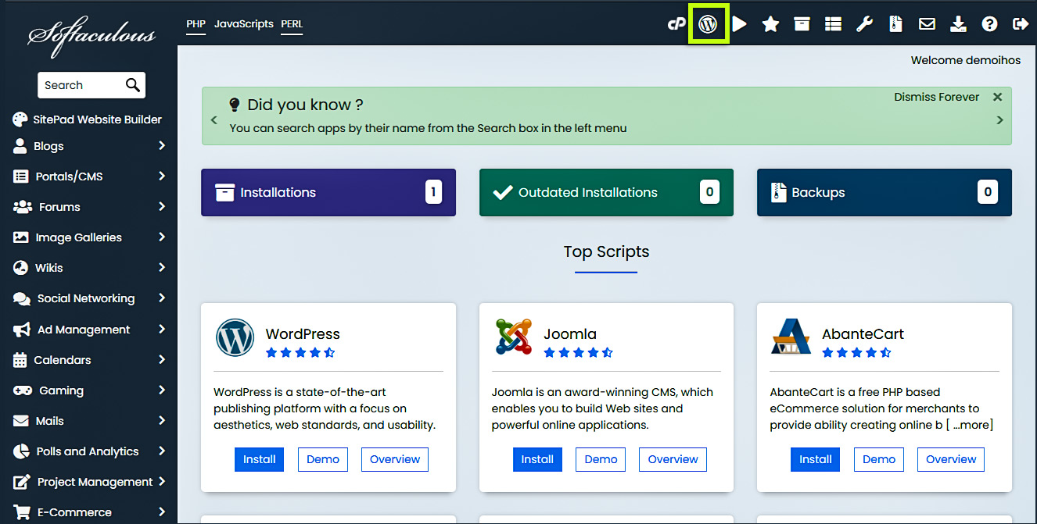
Task: Expand the Forums category chevron
Action: tap(162, 207)
